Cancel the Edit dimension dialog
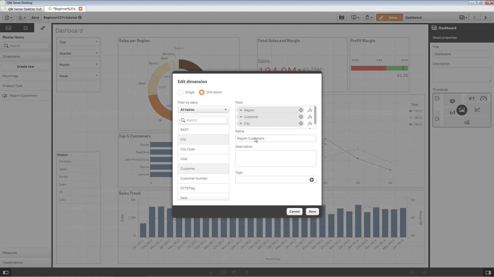494x277 pixels. [294, 212]
